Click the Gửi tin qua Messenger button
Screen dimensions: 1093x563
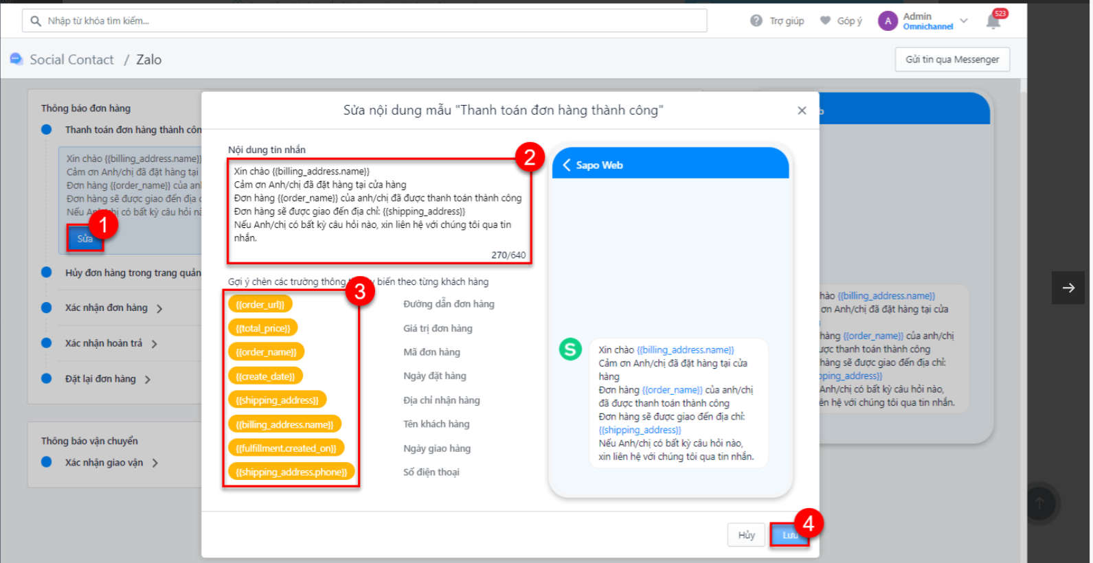pyautogui.click(x=952, y=60)
